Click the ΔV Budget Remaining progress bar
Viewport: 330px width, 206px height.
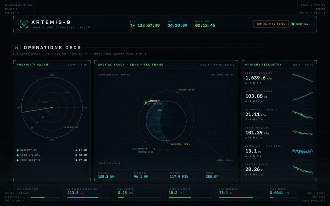89,197
